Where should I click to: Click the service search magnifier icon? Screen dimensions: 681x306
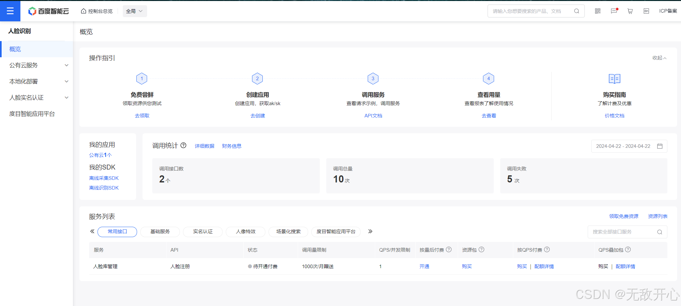click(660, 232)
